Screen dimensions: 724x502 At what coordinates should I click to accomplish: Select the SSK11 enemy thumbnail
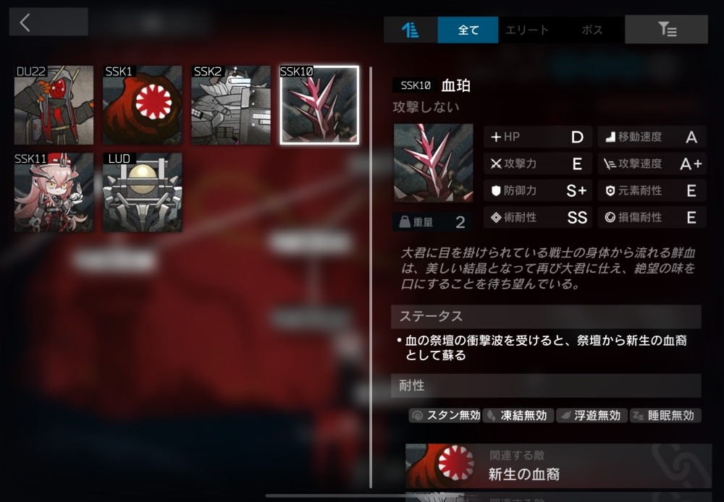54,192
